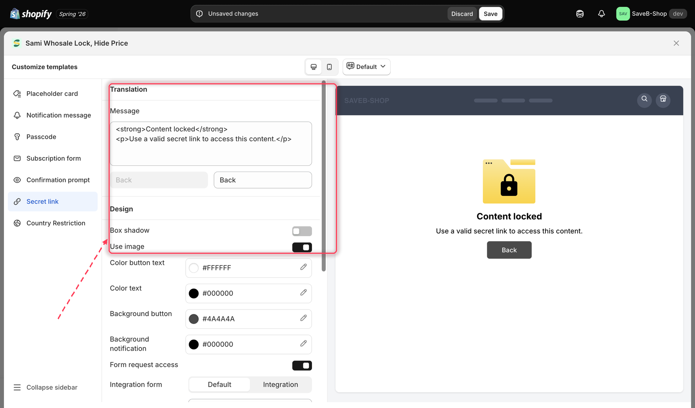Select Integration option for integration form
The image size is (695, 408).
click(281, 384)
